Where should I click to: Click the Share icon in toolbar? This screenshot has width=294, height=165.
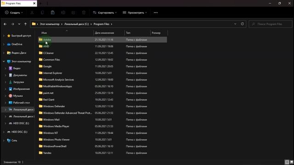pos(73,12)
